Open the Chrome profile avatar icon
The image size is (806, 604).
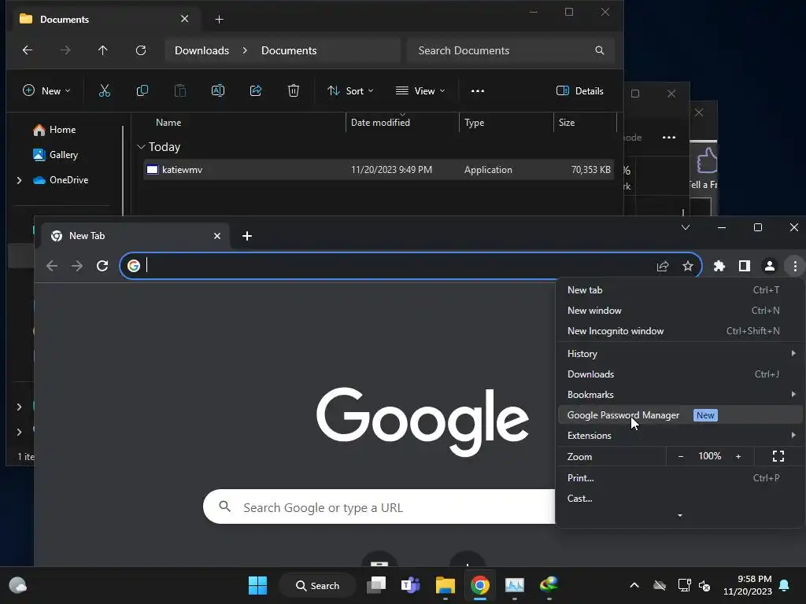coord(770,266)
